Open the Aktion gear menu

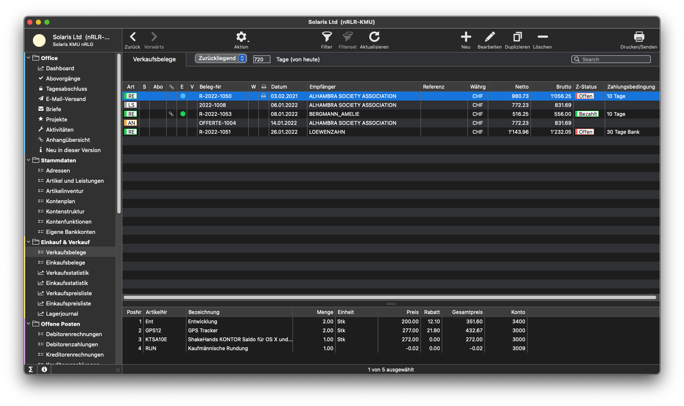tap(241, 37)
